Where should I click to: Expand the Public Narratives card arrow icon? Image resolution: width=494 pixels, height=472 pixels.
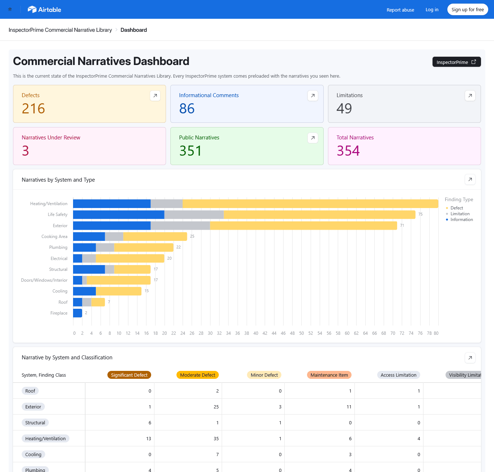coord(312,138)
